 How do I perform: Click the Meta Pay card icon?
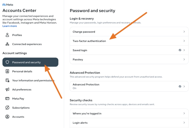(x=7, y=99)
